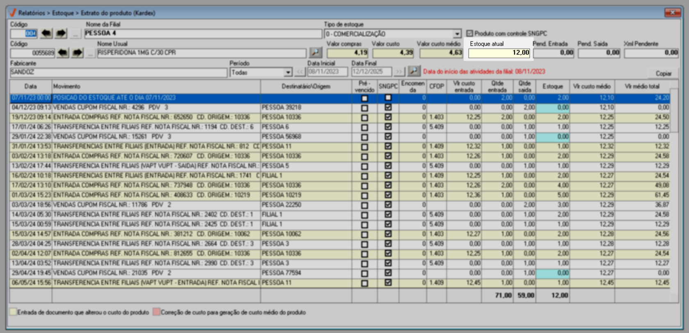The width and height of the screenshot is (689, 333).
Task: Open branch lookup ellipsis button
Action: click(x=75, y=34)
